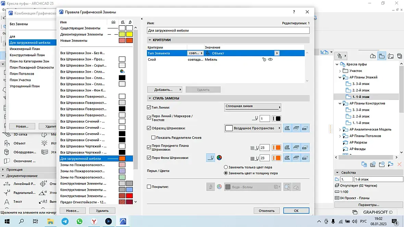Expand the Участок folder node
404x227 pixels.
coord(340,71)
